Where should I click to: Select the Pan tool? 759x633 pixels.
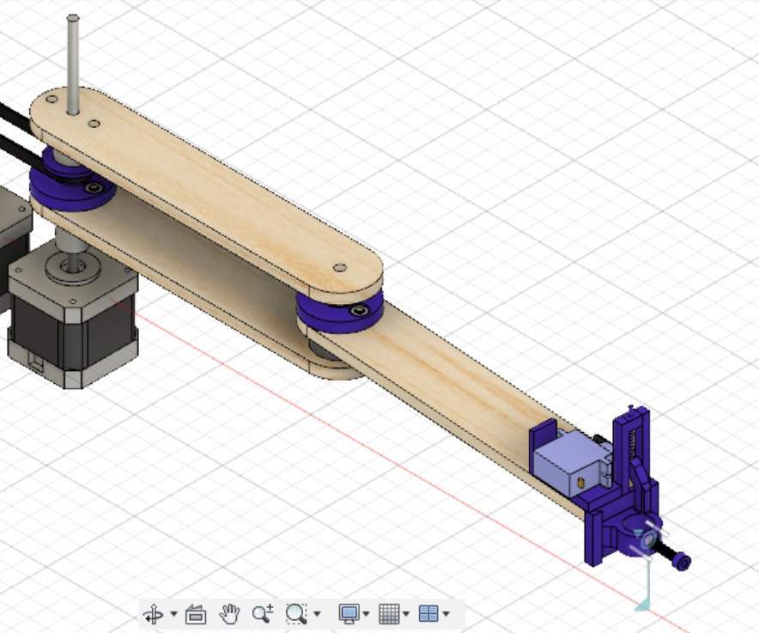230,613
